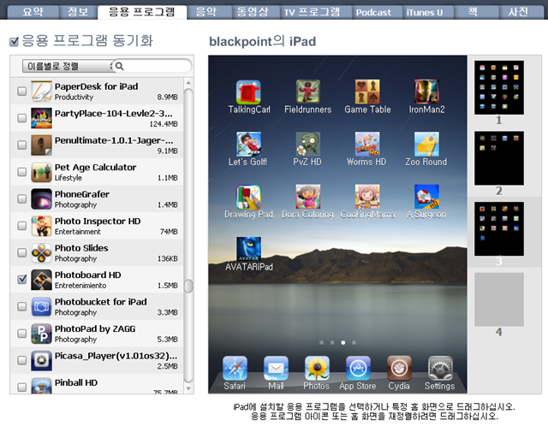Select the Worms HD app icon
548x426 pixels.
[367, 145]
